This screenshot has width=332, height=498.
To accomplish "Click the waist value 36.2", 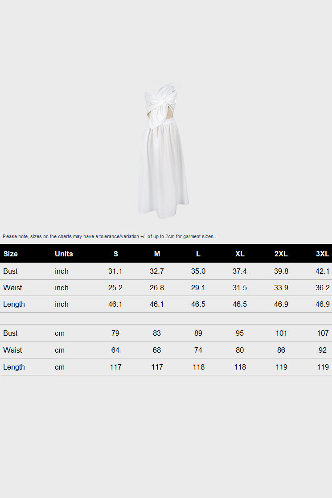I will tap(323, 288).
